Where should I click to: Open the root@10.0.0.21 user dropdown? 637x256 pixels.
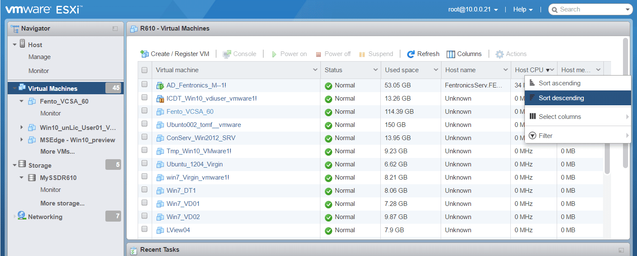click(x=473, y=9)
